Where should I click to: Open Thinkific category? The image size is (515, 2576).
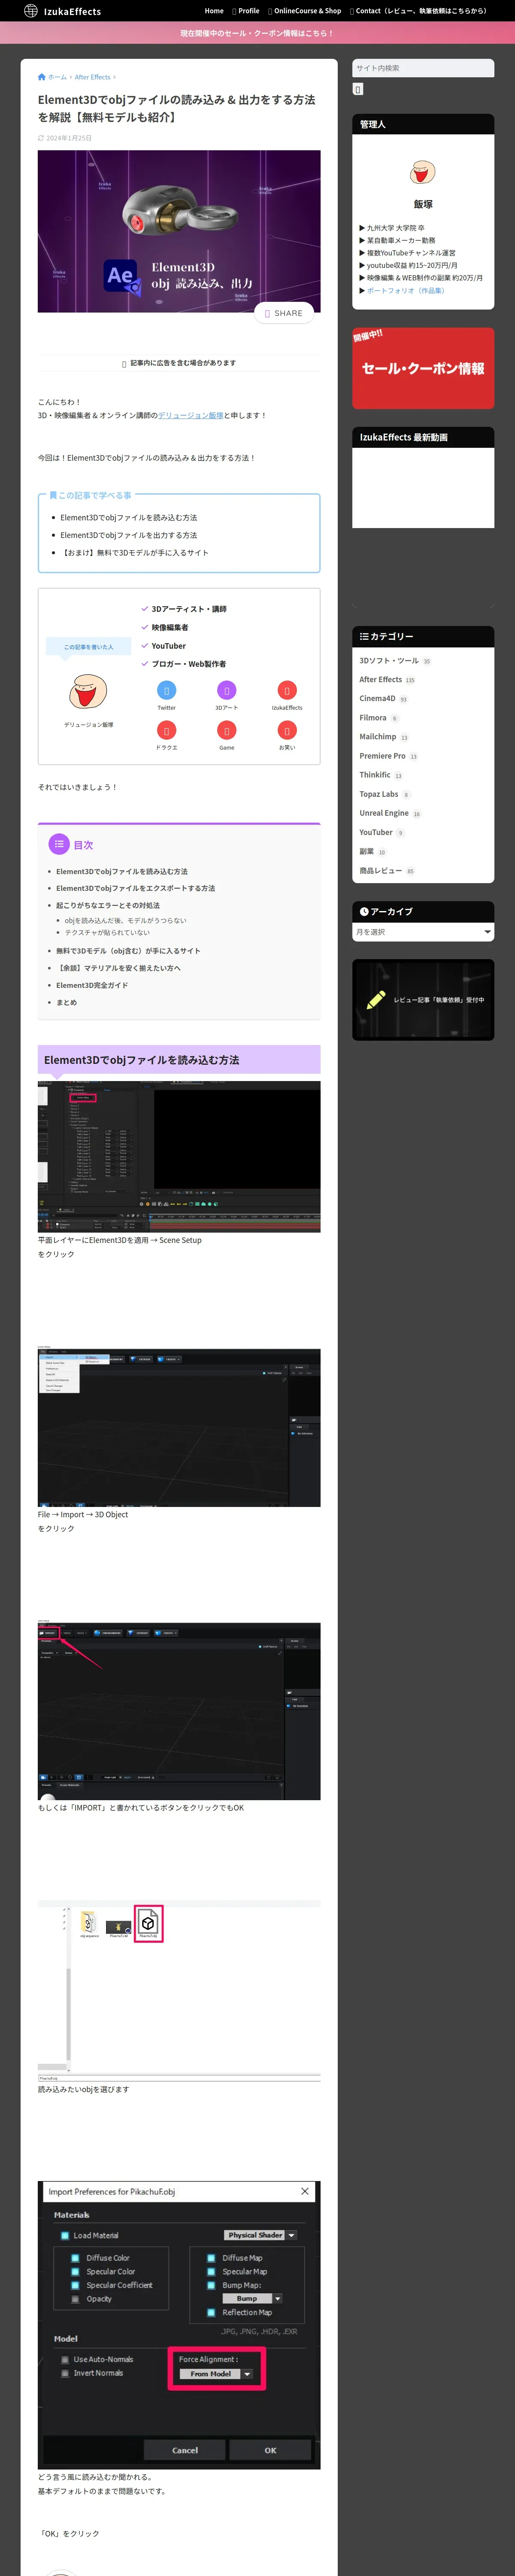[375, 775]
